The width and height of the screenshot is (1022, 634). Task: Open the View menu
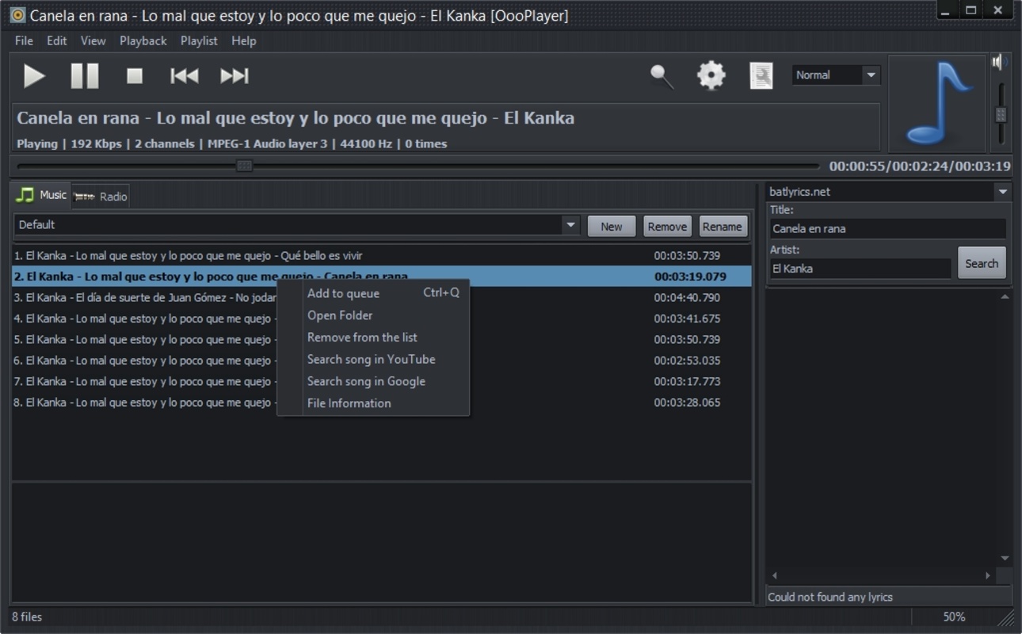(93, 40)
